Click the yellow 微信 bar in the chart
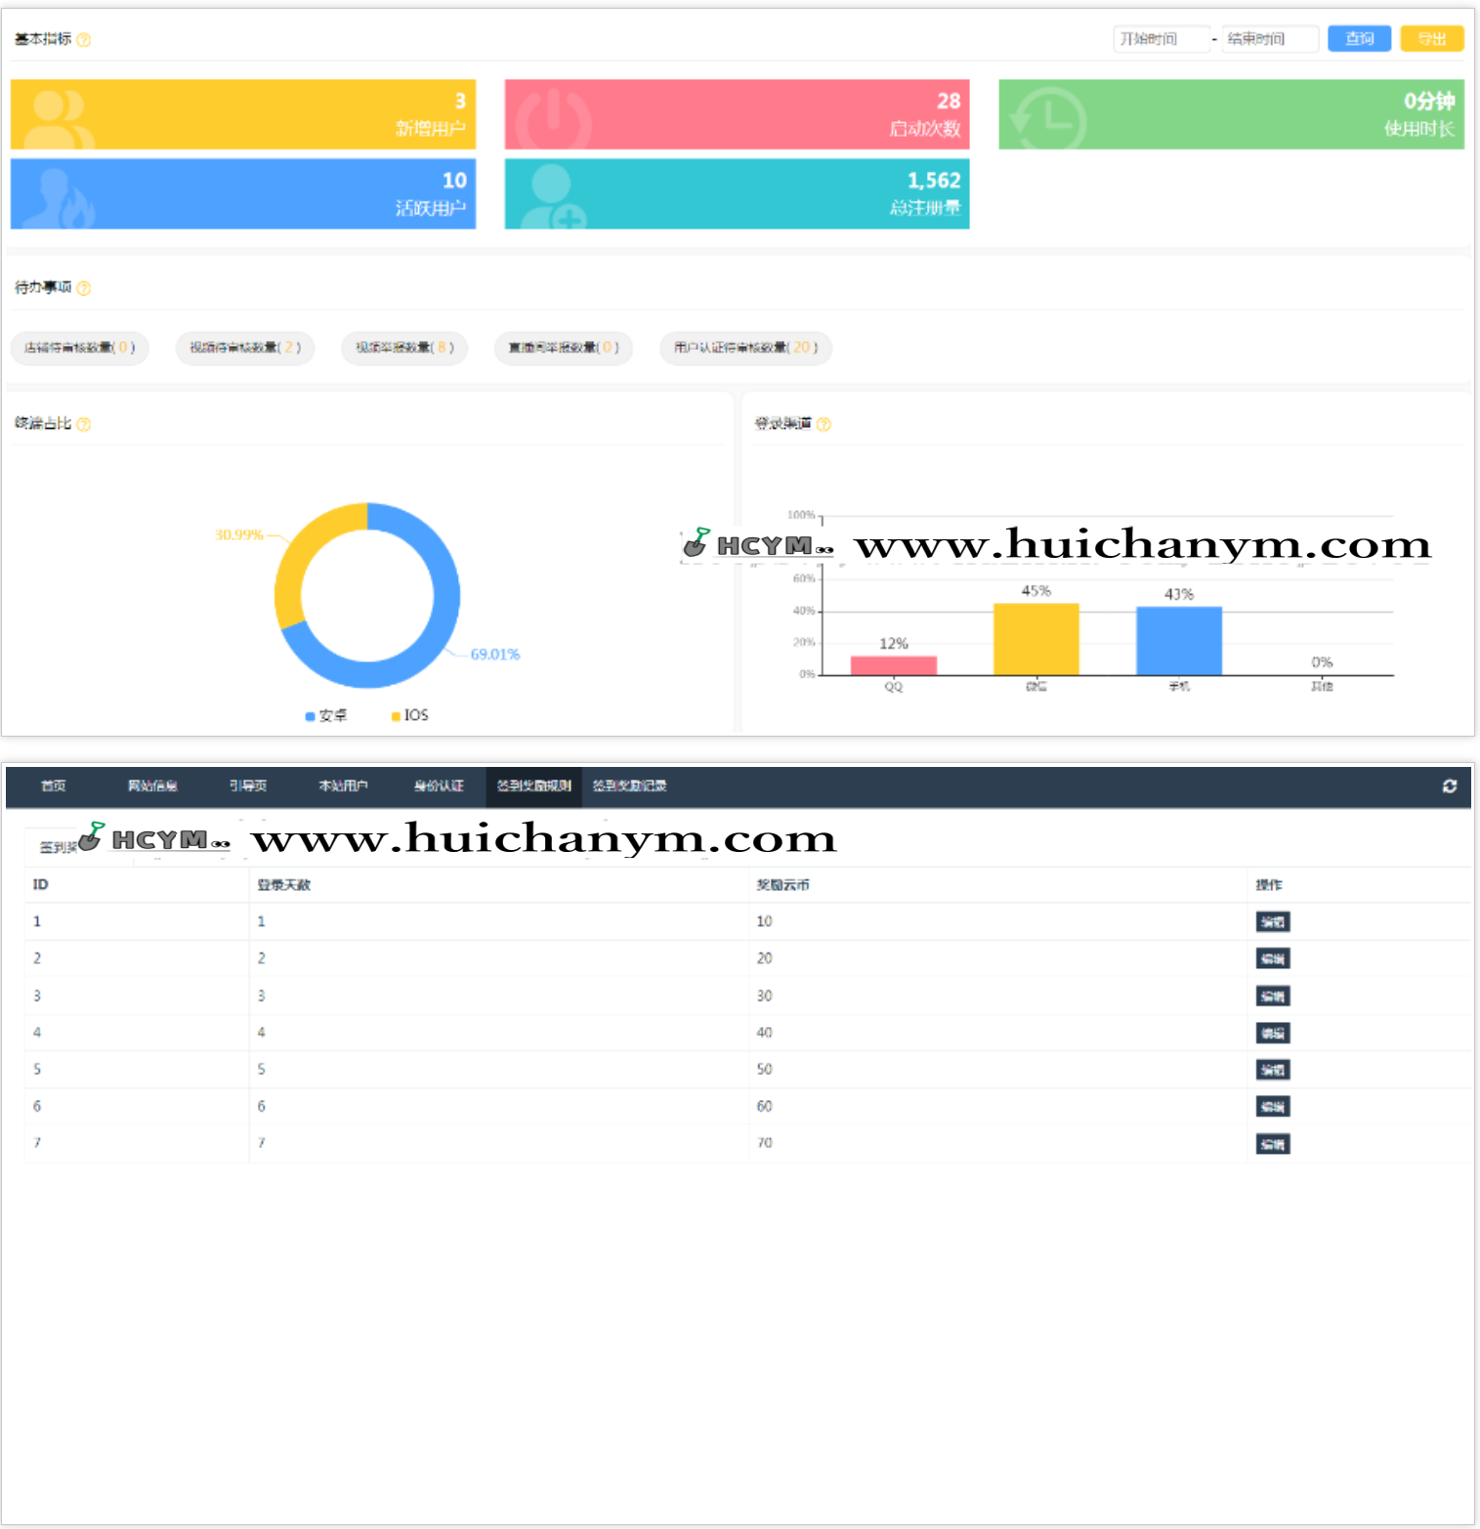1480x1529 pixels. (1036, 640)
